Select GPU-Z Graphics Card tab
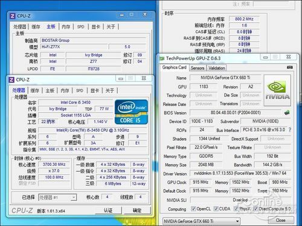This screenshot has height=226, width=302. click(x=175, y=67)
